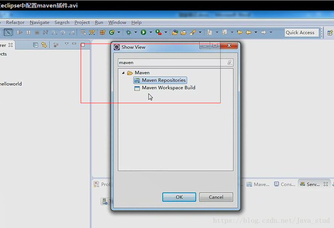Open the Window menu
334x228 pixels.
pyautogui.click(x=117, y=22)
